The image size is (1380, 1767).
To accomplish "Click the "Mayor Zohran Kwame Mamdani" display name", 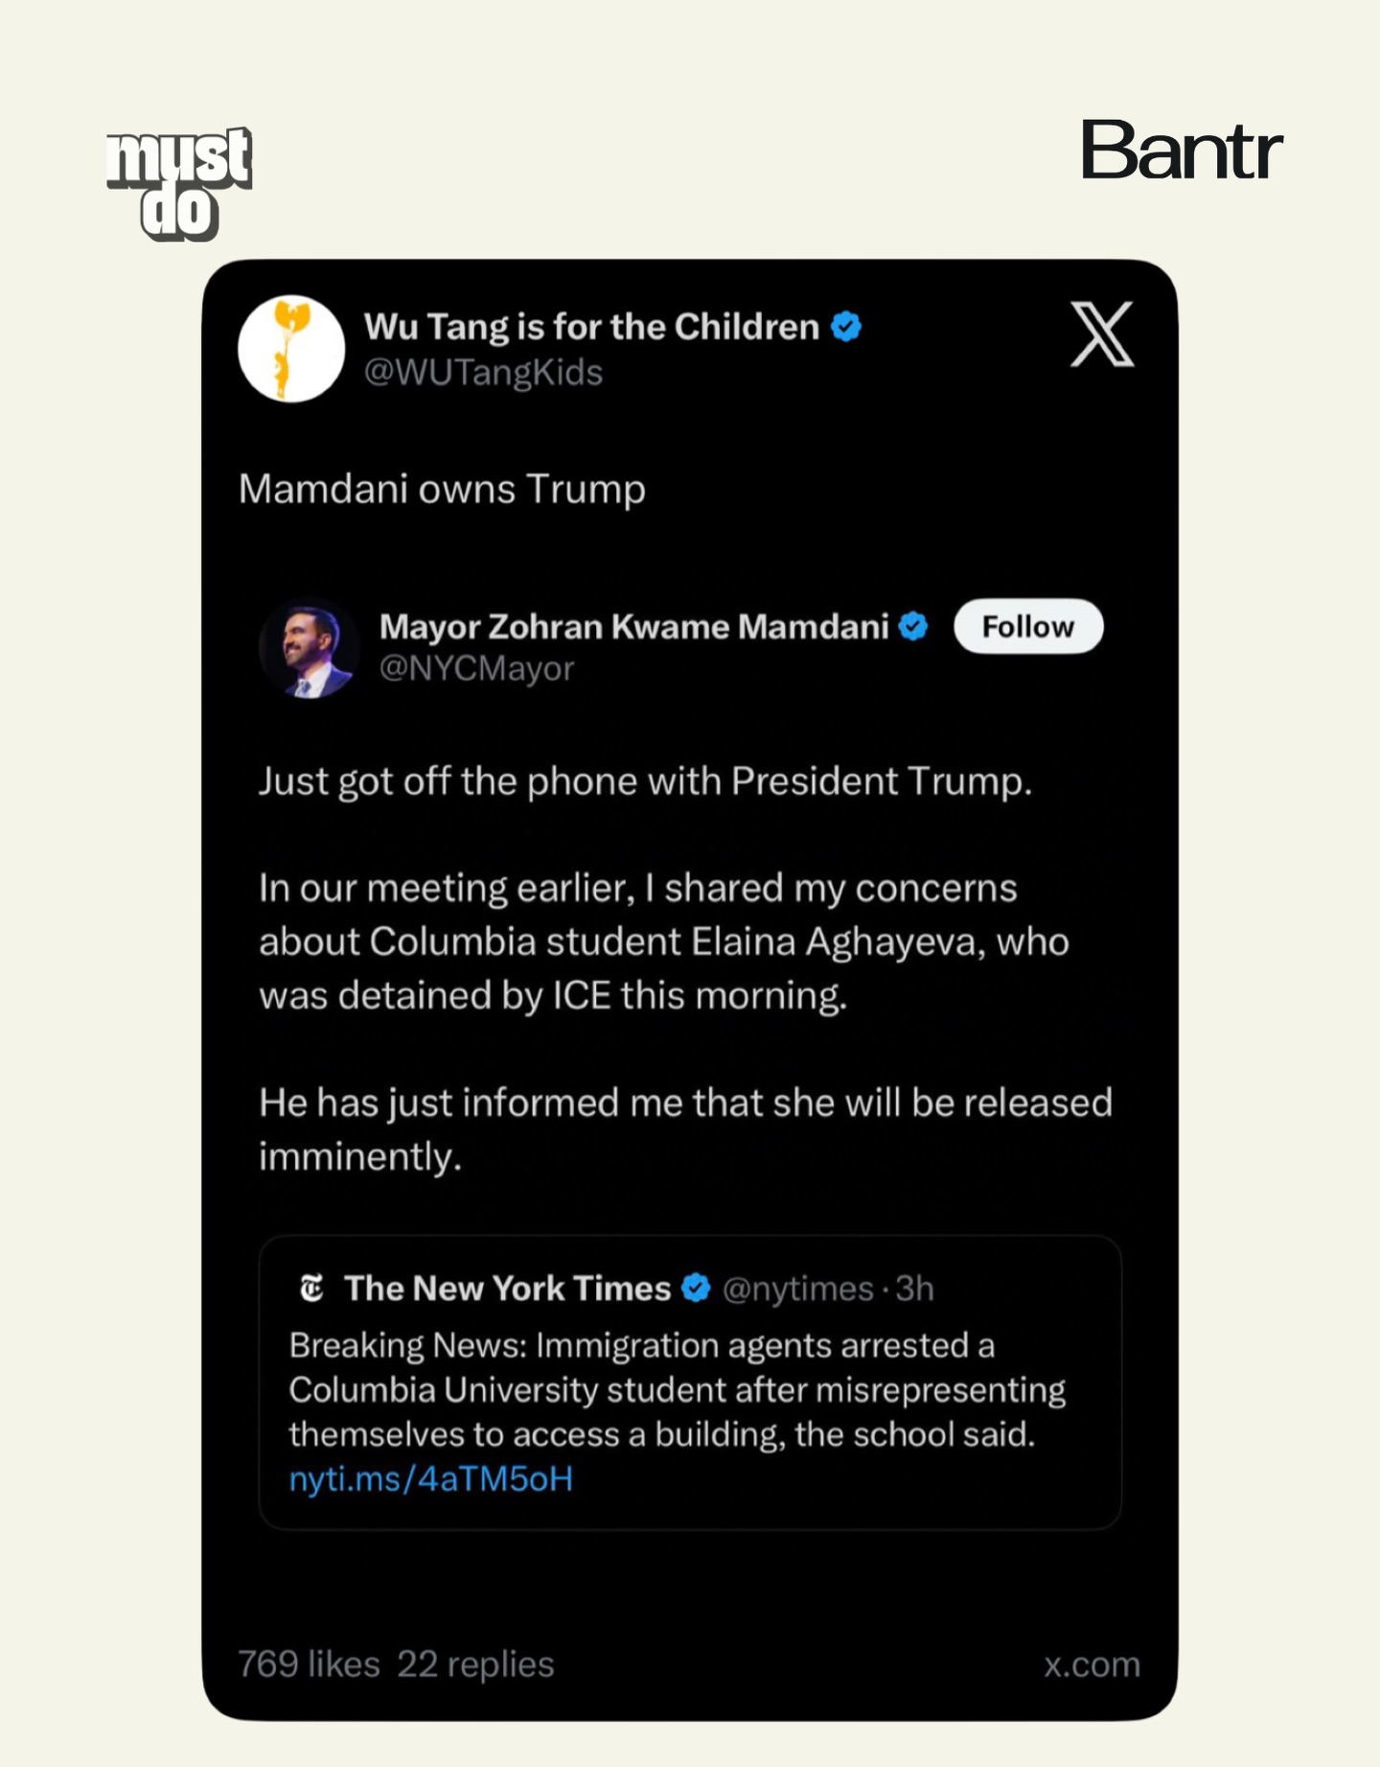I will (633, 627).
